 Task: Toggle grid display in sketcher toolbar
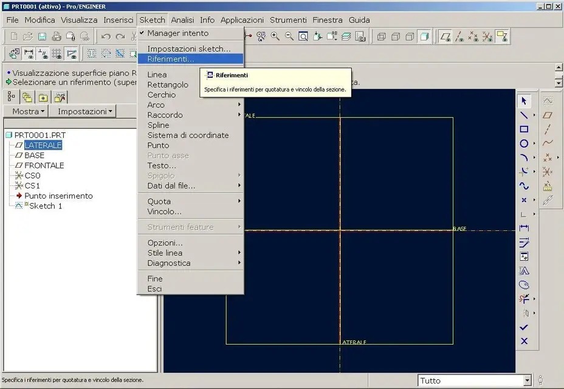tap(57, 53)
